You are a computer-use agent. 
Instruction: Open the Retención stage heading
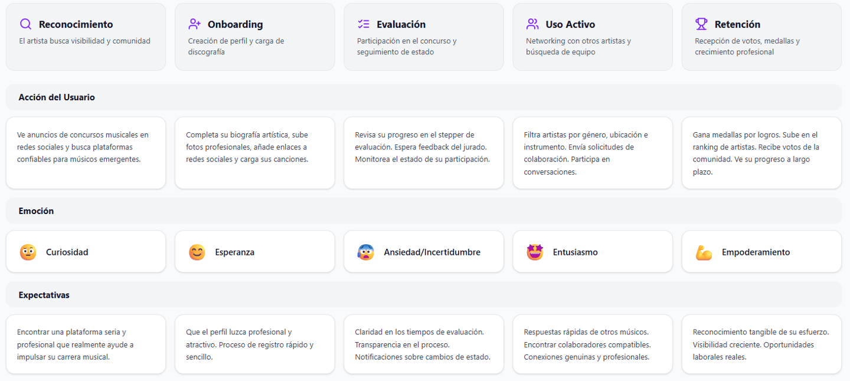point(737,24)
